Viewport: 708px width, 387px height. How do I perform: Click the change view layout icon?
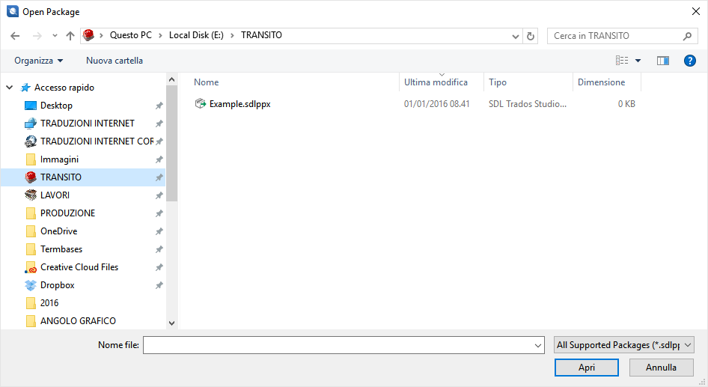click(622, 61)
